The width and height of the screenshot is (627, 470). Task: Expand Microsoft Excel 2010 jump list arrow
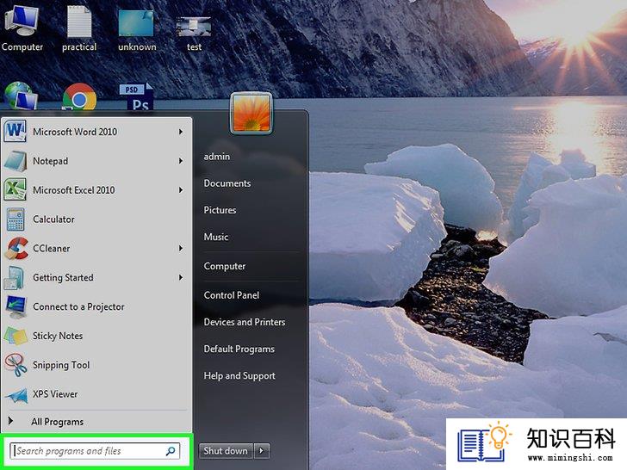click(x=181, y=190)
